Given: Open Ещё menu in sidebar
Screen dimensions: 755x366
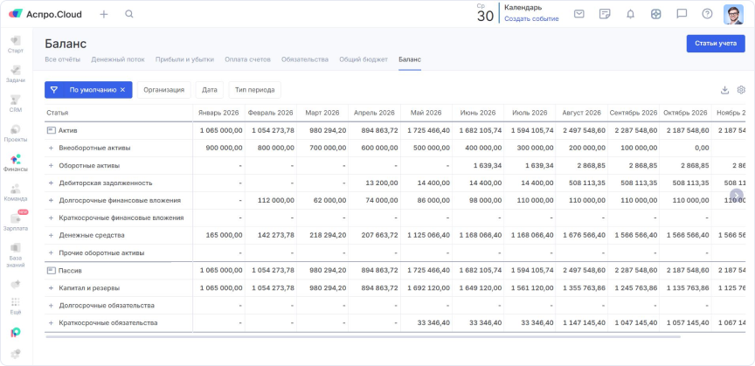Looking at the screenshot, I should coord(16,307).
